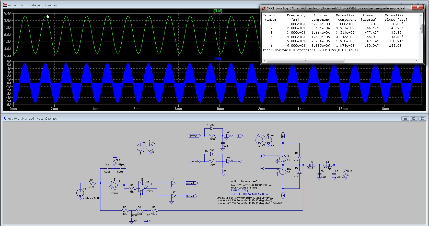
Task: Click the I(R10) trace label
Action: point(217,11)
